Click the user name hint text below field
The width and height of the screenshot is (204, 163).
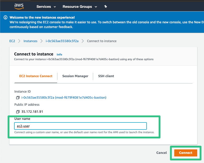84,132
